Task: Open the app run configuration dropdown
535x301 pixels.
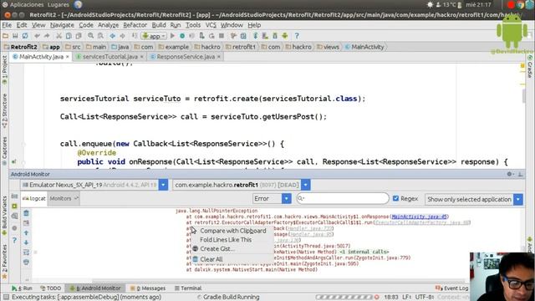Action: 154,36
